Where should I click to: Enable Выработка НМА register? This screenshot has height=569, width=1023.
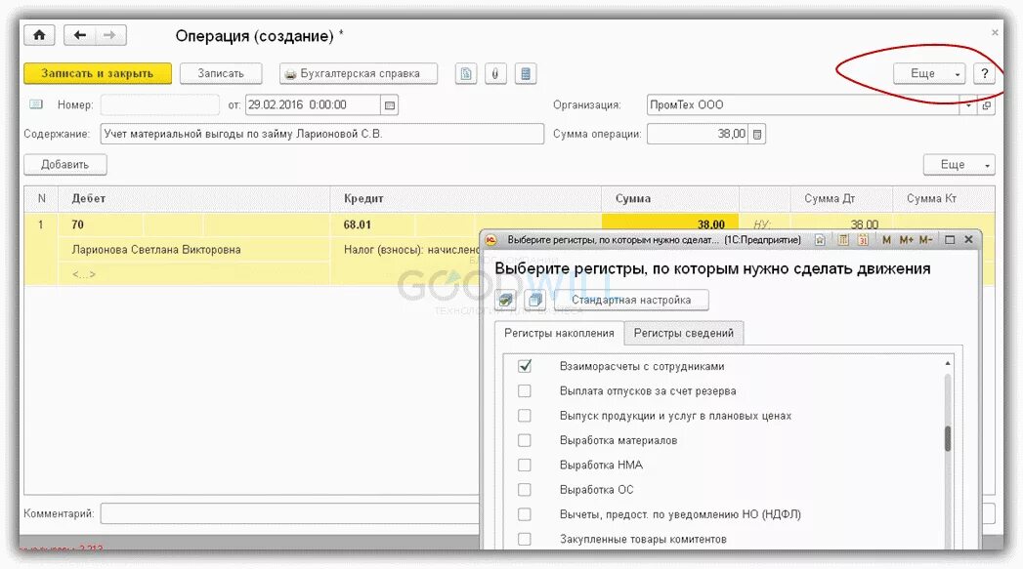point(525,465)
